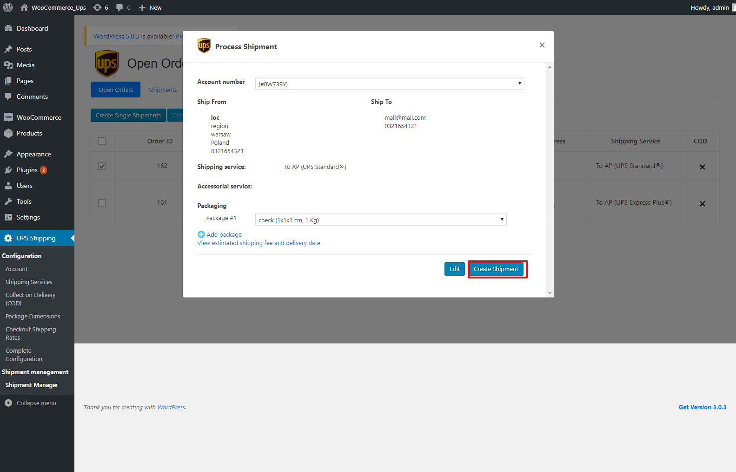Open Collect on Delivery (COD) menu item
The image size is (736, 472).
pyautogui.click(x=30, y=299)
